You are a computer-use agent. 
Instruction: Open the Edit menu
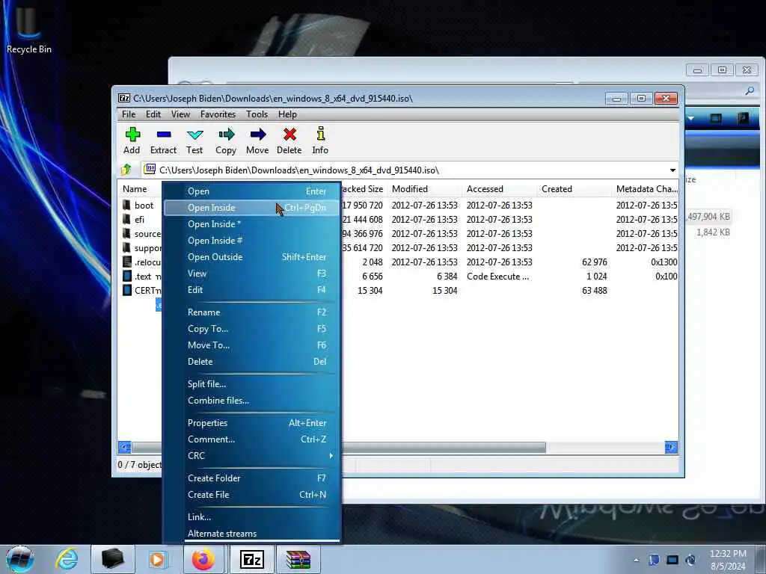pyautogui.click(x=153, y=114)
